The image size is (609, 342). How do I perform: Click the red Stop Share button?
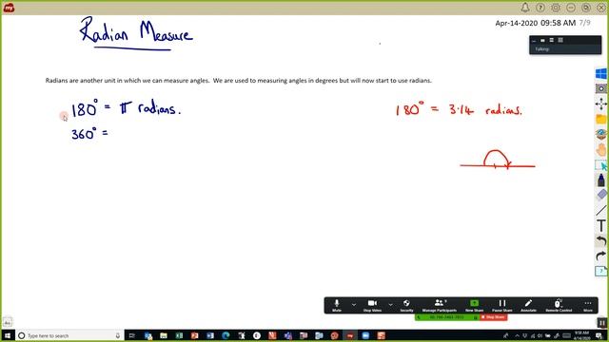click(x=493, y=317)
